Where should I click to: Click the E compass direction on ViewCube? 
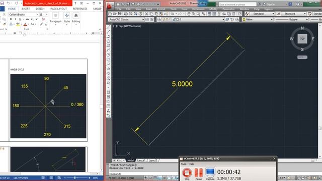pyautogui.click(x=313, y=39)
